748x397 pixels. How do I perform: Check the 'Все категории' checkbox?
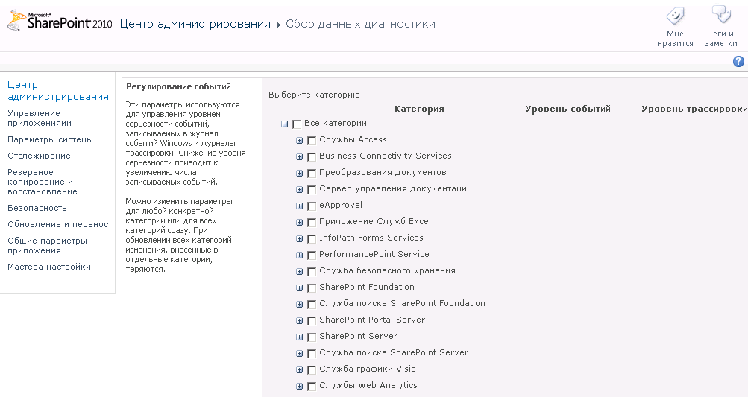coord(297,124)
